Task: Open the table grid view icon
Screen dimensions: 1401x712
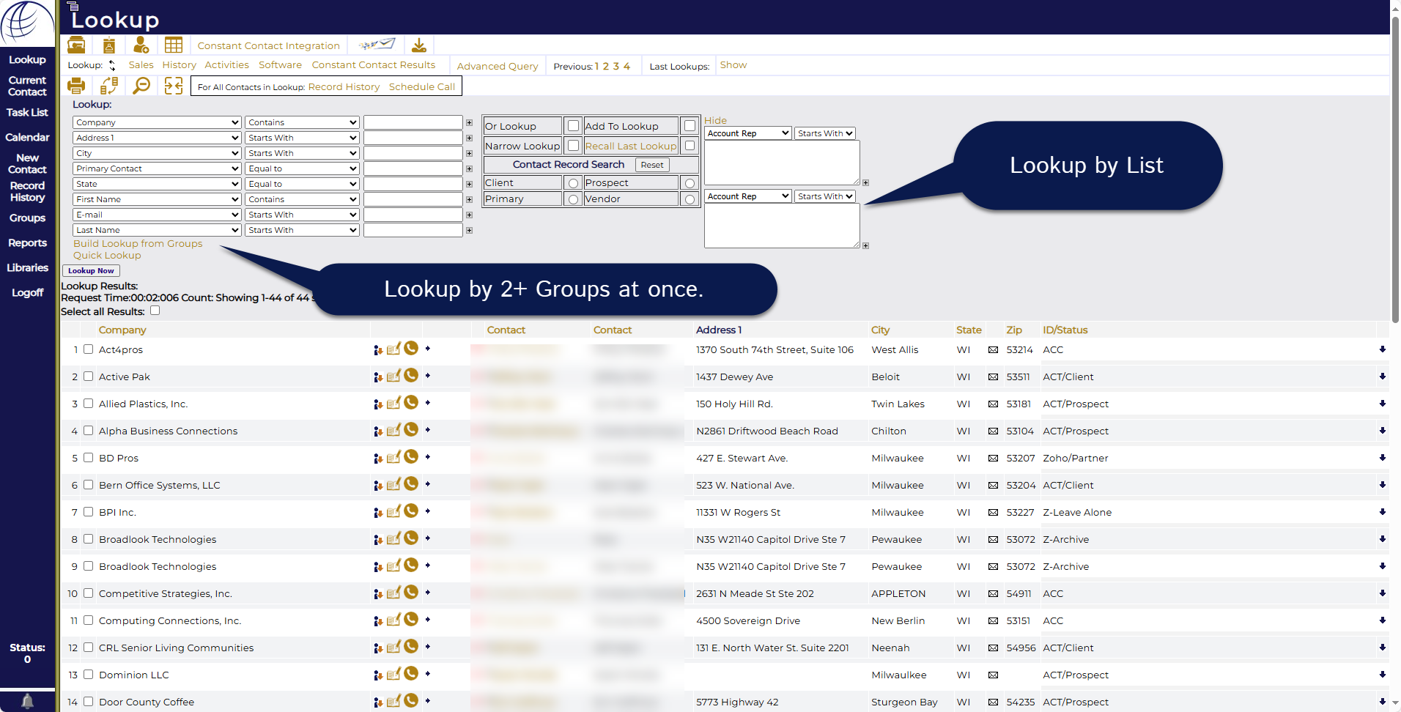Action: click(174, 45)
